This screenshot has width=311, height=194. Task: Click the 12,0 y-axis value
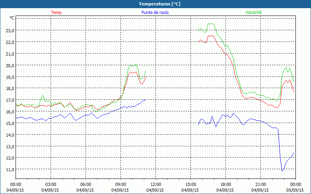pyautogui.click(x=11, y=158)
